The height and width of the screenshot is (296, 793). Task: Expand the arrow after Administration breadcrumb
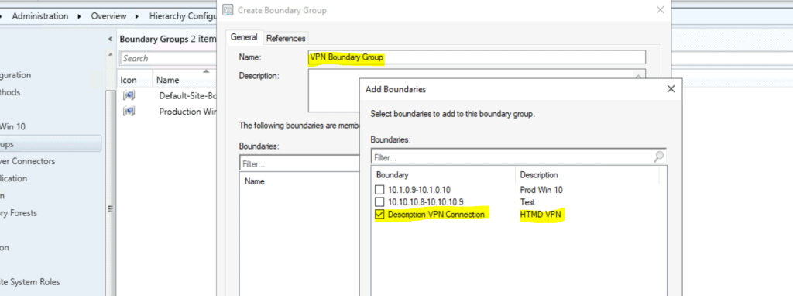(x=80, y=16)
